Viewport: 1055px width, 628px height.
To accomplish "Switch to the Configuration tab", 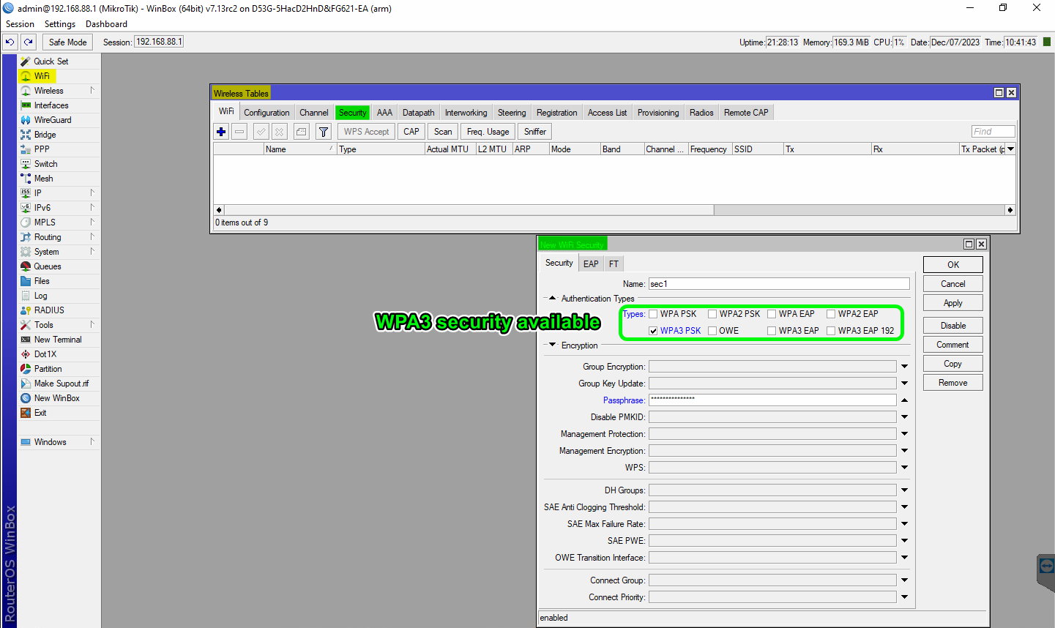I will click(266, 113).
